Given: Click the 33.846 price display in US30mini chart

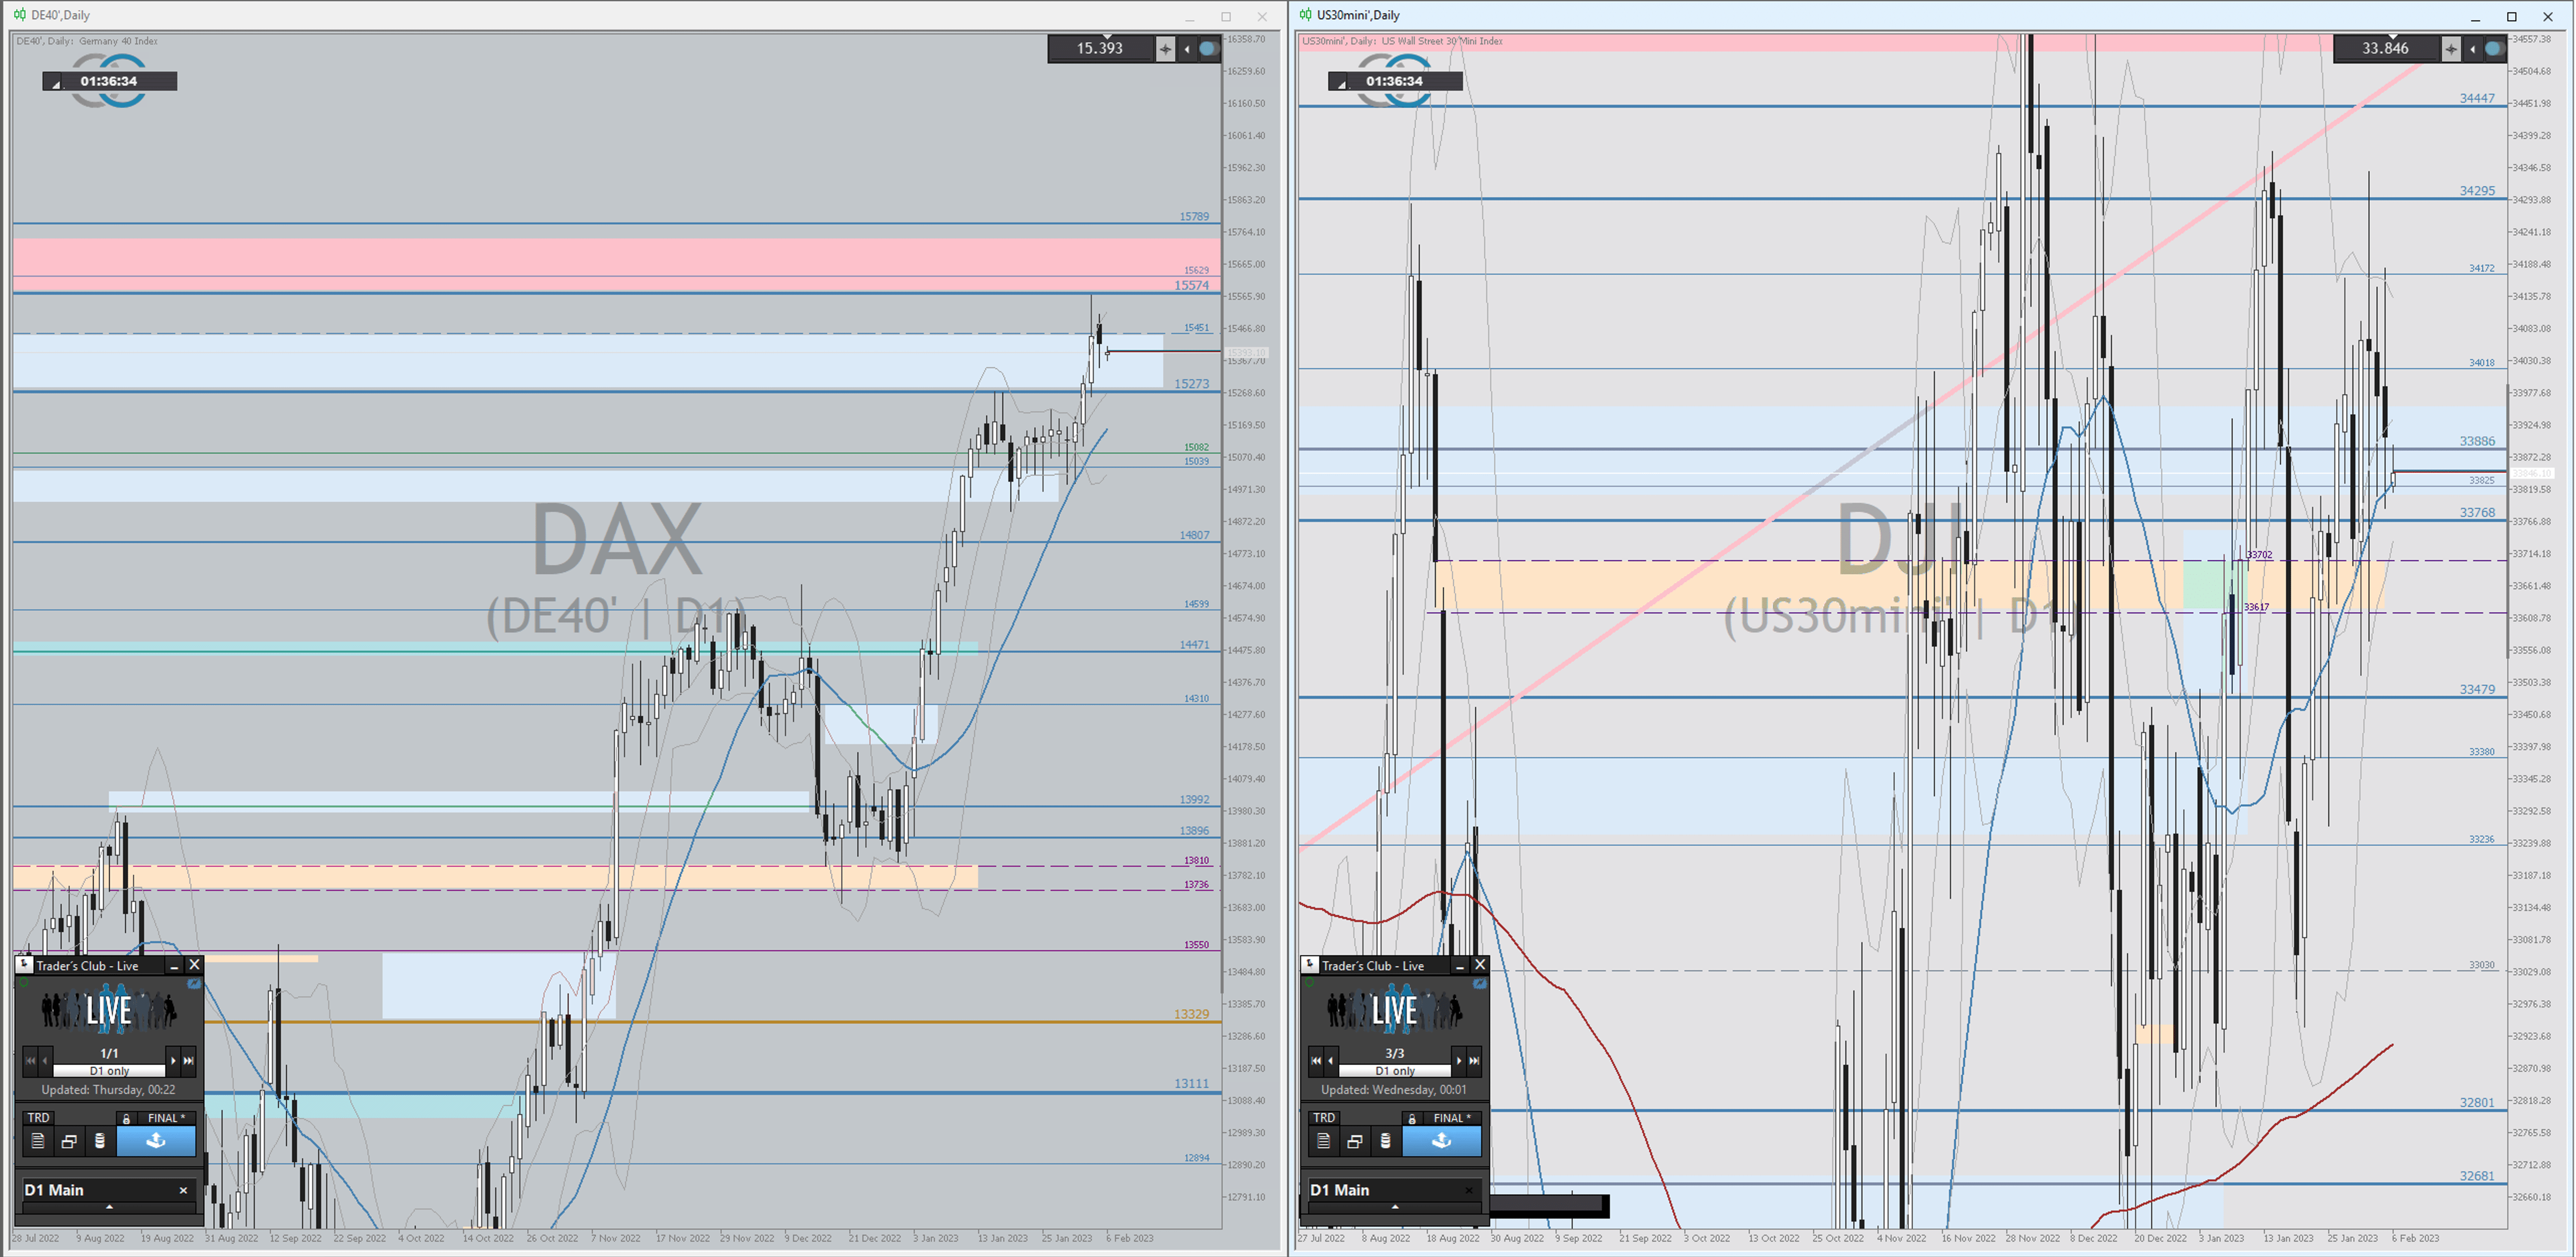Looking at the screenshot, I should [2386, 48].
